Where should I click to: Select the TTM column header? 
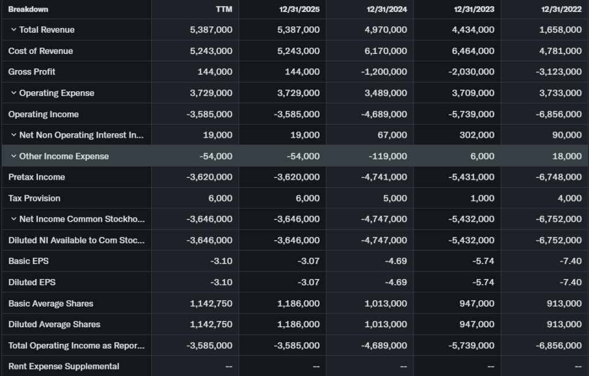coord(224,9)
